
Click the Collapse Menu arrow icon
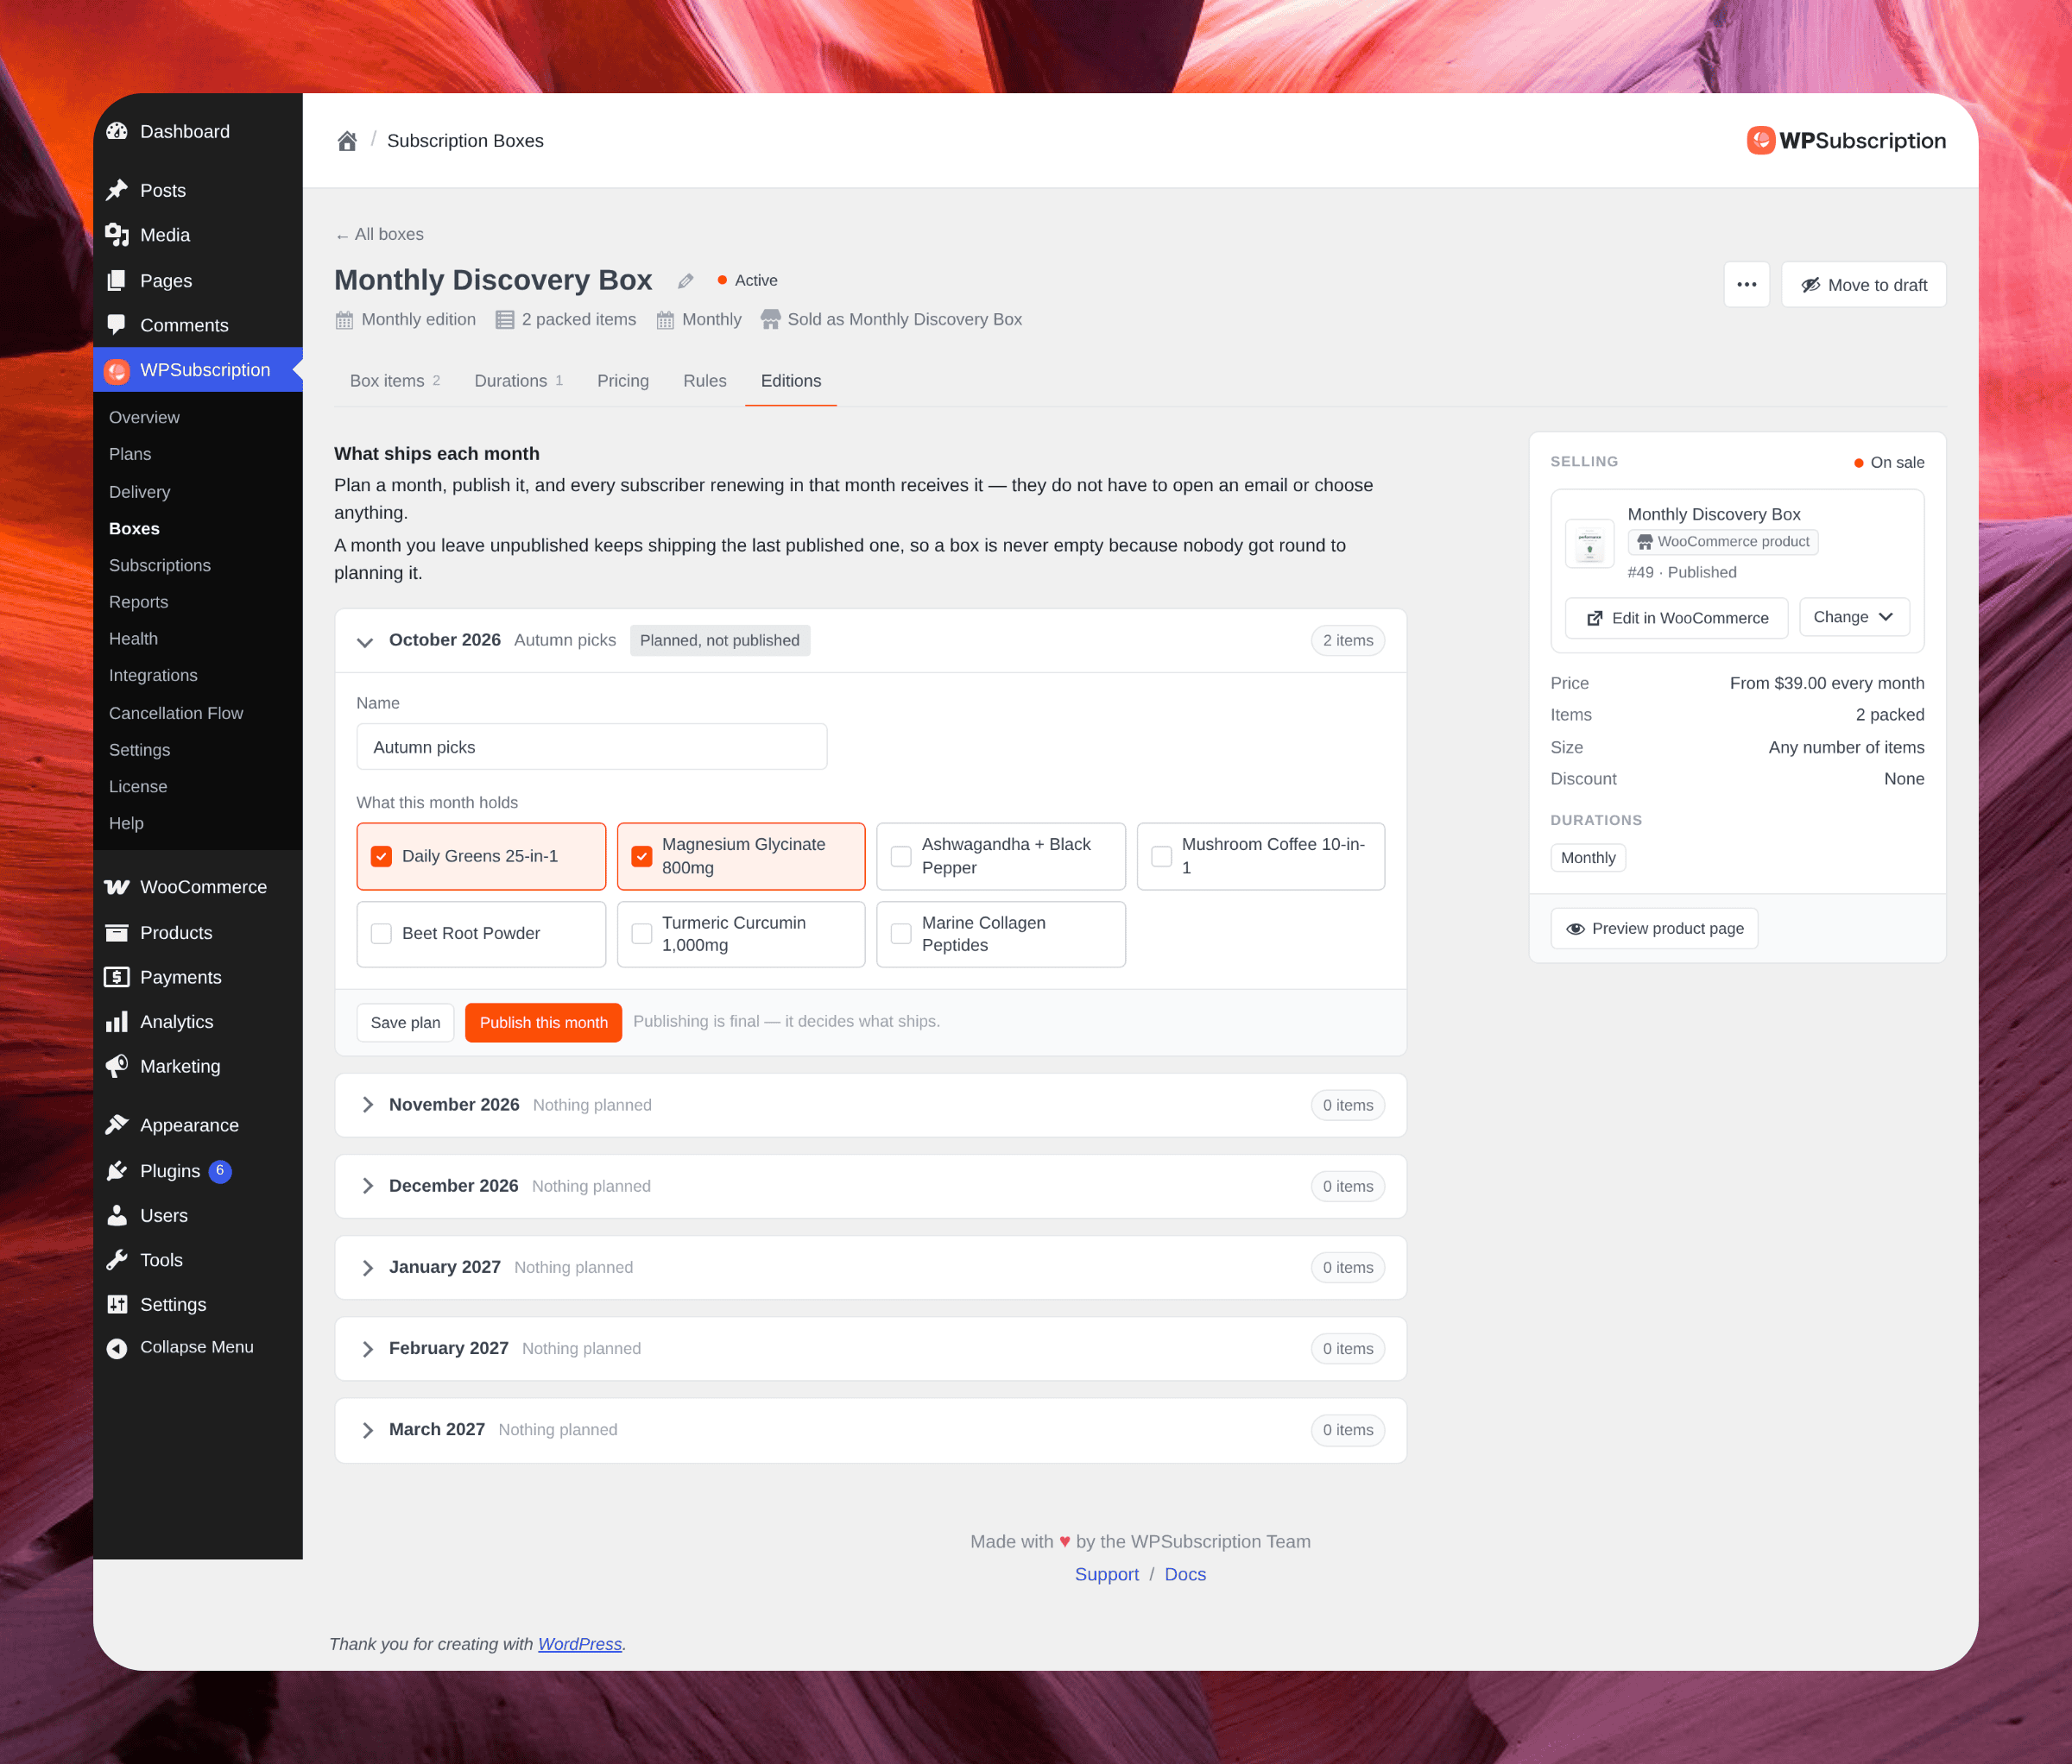tap(117, 1348)
